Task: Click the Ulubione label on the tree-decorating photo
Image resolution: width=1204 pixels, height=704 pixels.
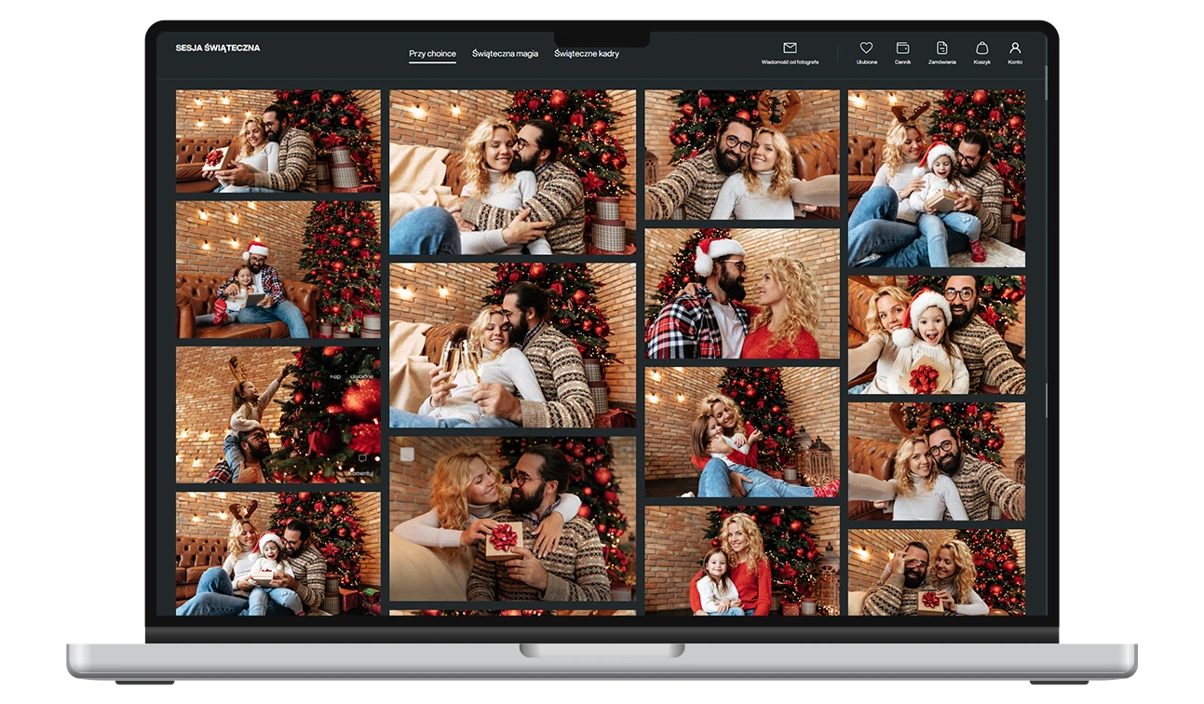Action: point(361,377)
